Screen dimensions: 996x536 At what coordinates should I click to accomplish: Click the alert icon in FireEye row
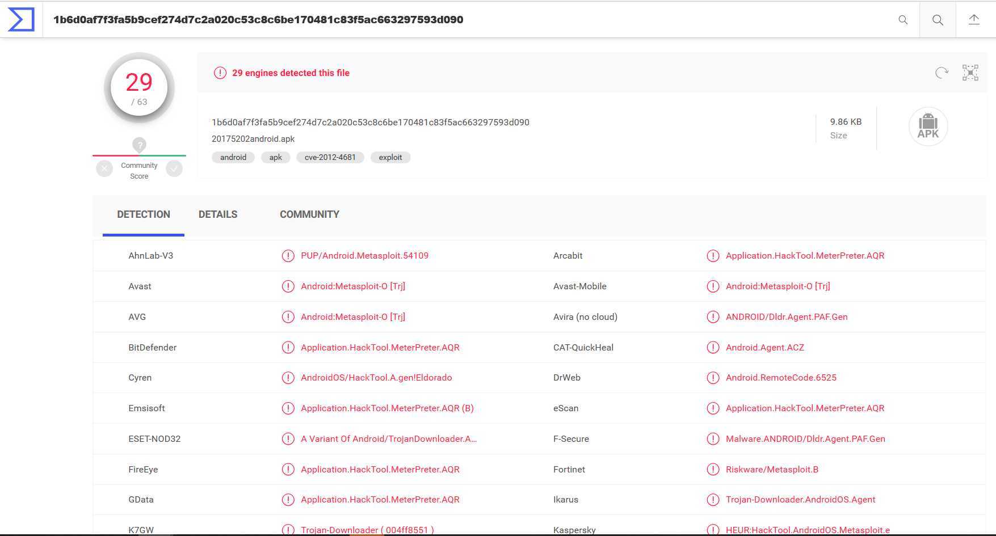(x=288, y=470)
